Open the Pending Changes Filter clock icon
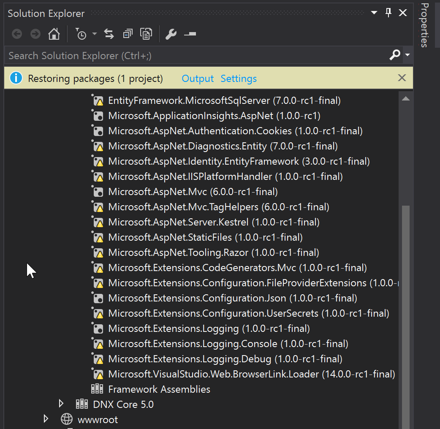The width and height of the screenshot is (440, 429). point(81,34)
